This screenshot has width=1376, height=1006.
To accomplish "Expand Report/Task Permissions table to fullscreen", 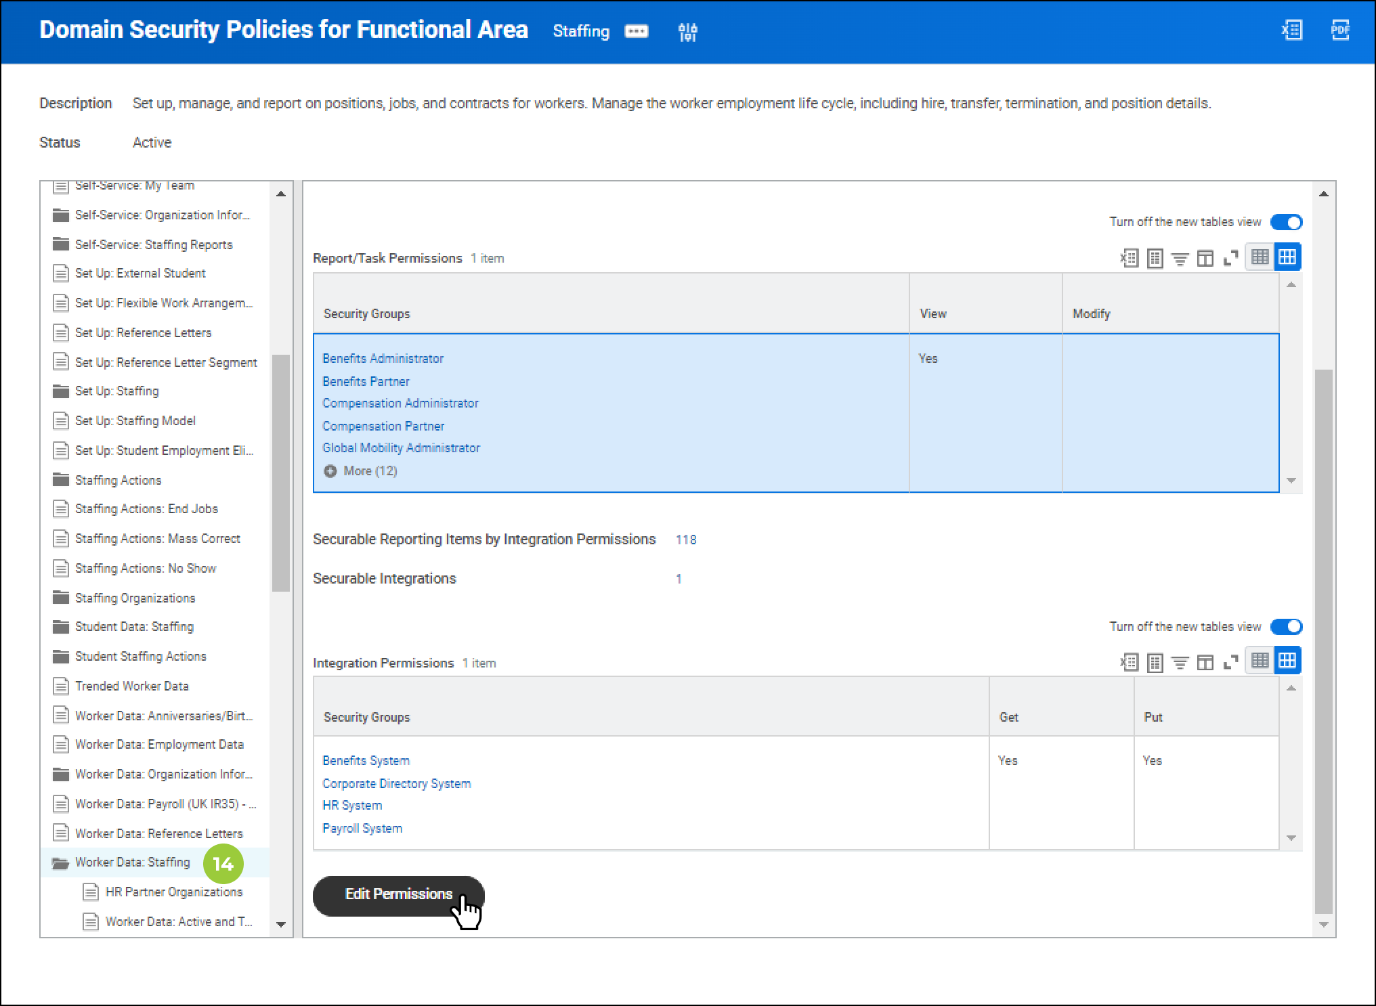I will click(x=1230, y=258).
